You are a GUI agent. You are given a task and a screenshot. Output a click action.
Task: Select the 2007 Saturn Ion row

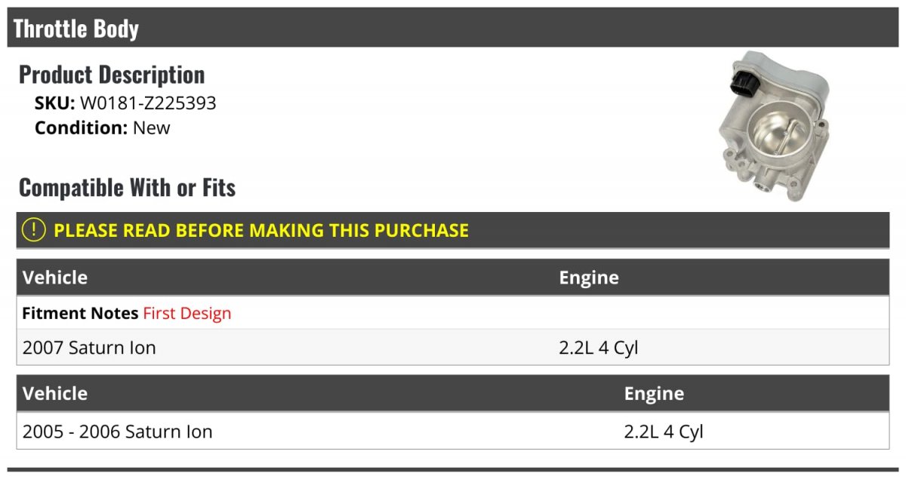[x=453, y=348]
